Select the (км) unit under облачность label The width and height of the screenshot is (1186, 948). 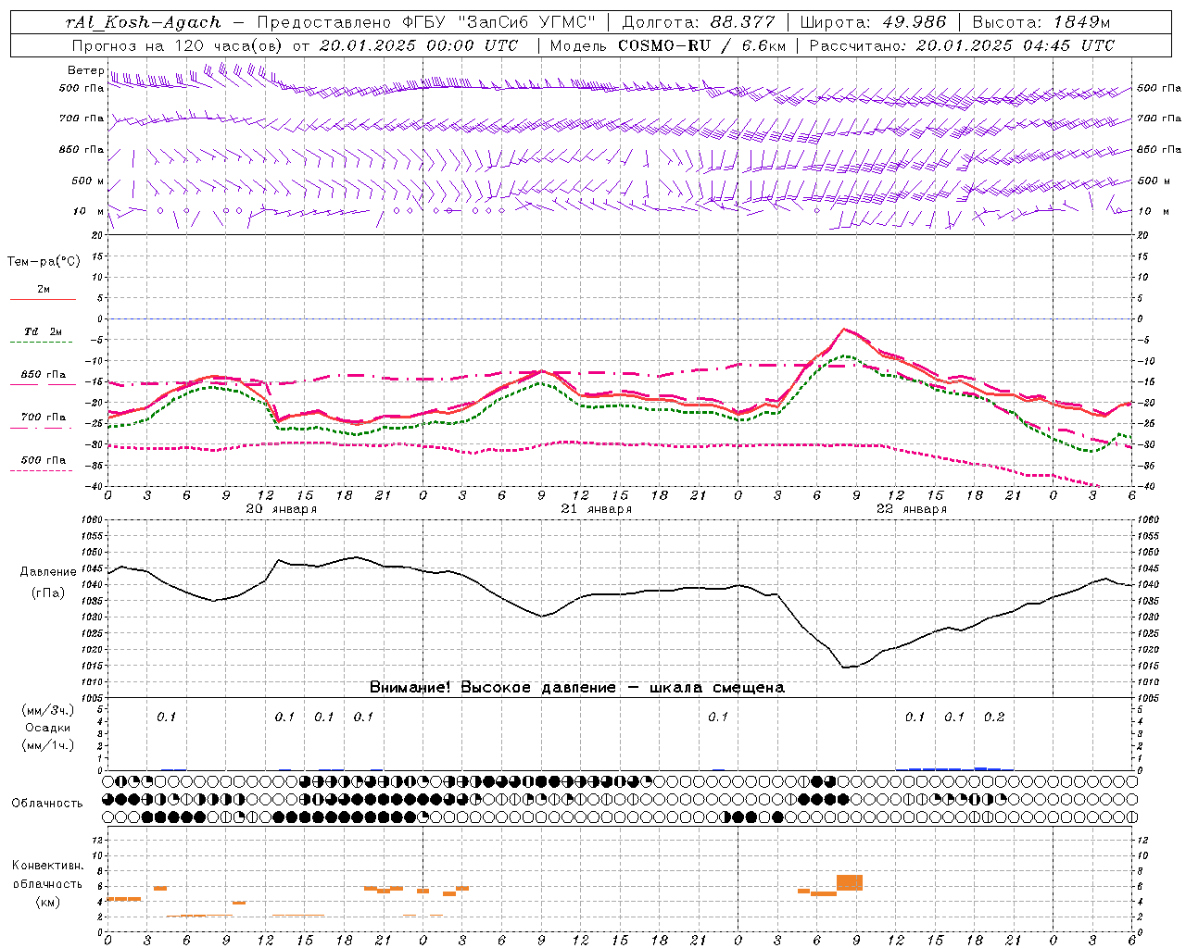47,902
